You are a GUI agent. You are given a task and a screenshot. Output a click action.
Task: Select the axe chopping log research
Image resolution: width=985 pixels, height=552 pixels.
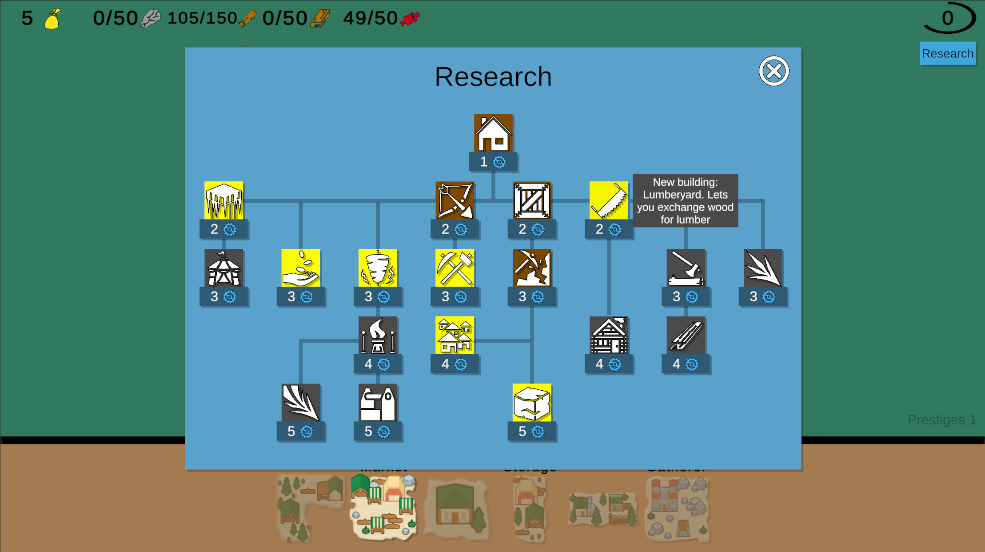[x=686, y=268]
